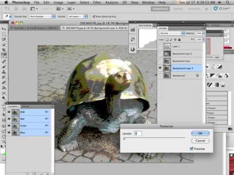Select the Background copy 2 layer thumbnail
Image resolution: width=234 pixels, height=175 pixels.
coord(167,53)
